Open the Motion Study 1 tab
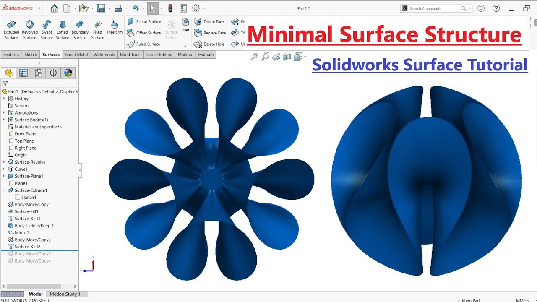This screenshot has height=302, width=537. (65, 294)
